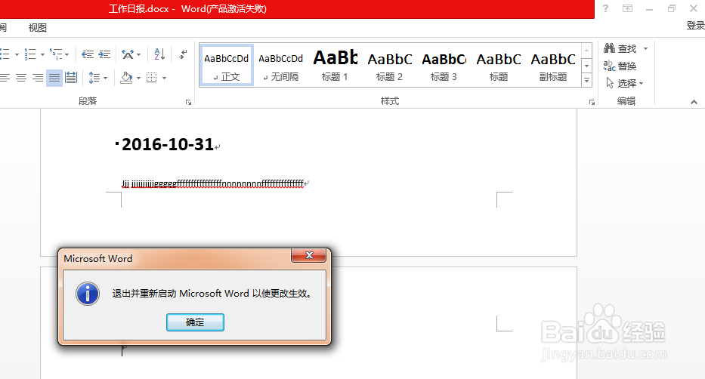Open numbering dropdown arrow
705x379 pixels.
42,55
